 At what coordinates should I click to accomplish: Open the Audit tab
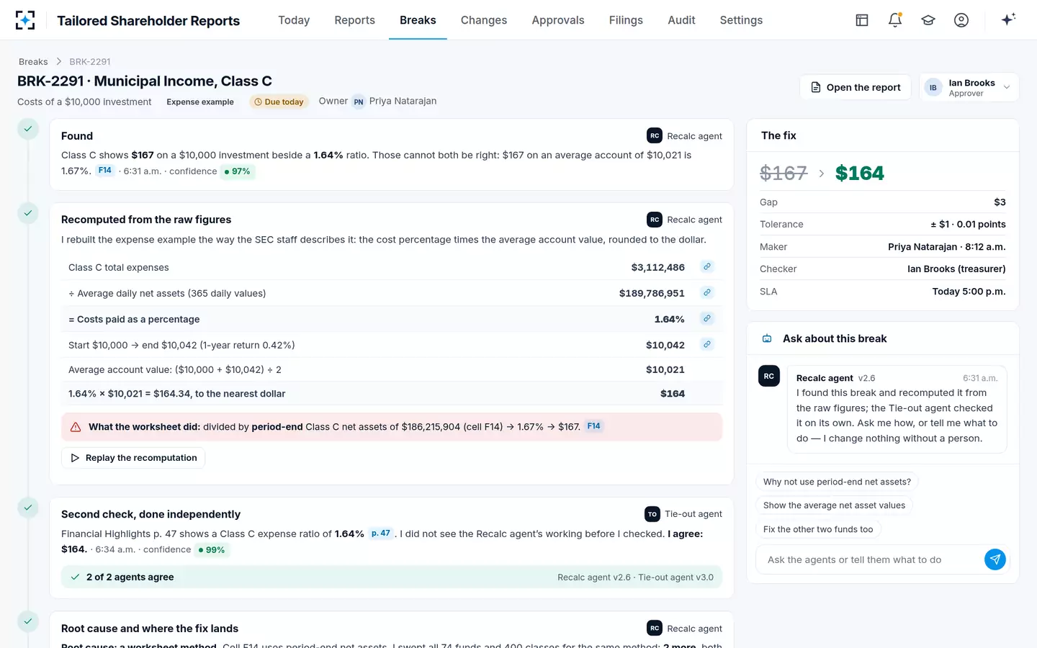[681, 20]
